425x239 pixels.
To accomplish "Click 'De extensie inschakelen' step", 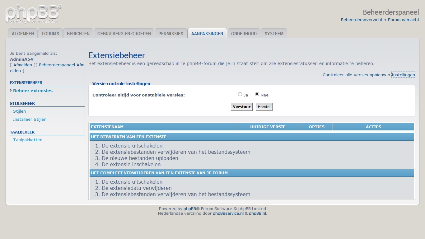I will click(x=131, y=164).
